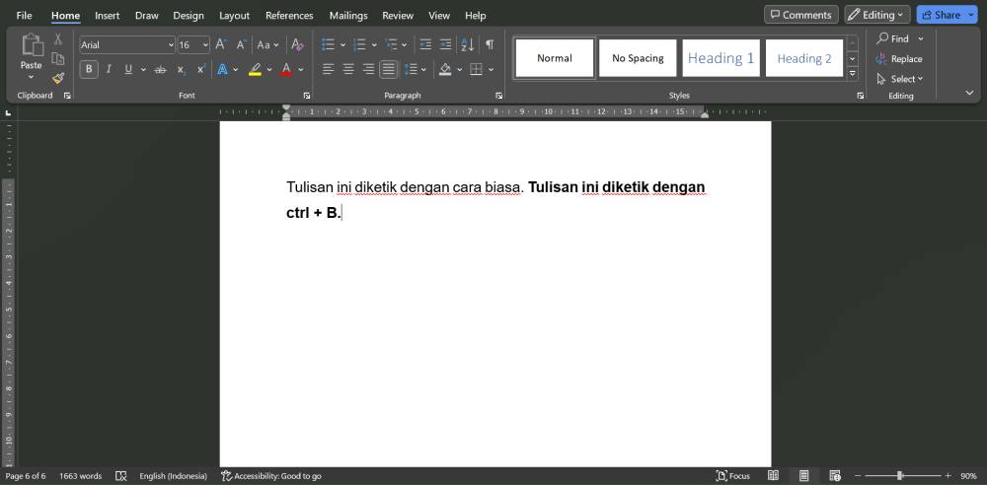This screenshot has width=987, height=485.
Task: Apply yellow text highlight color
Action: click(255, 69)
